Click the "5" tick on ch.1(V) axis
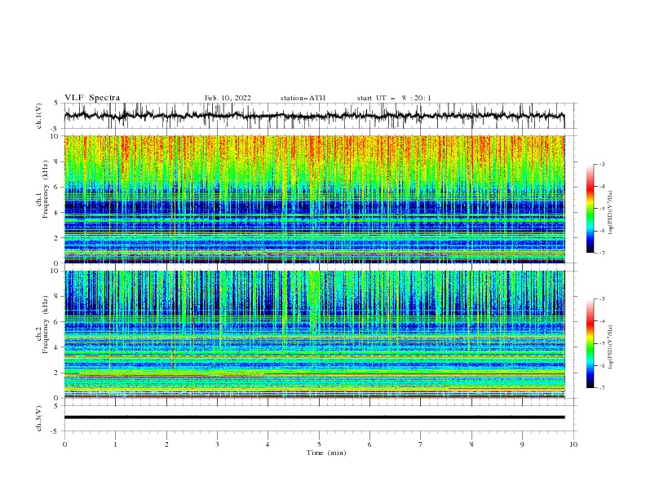 tap(56, 104)
